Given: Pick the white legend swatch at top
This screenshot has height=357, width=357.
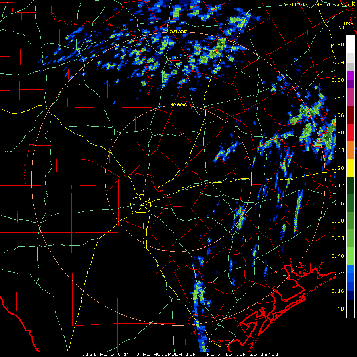Looking at the screenshot, I should coord(350,44).
